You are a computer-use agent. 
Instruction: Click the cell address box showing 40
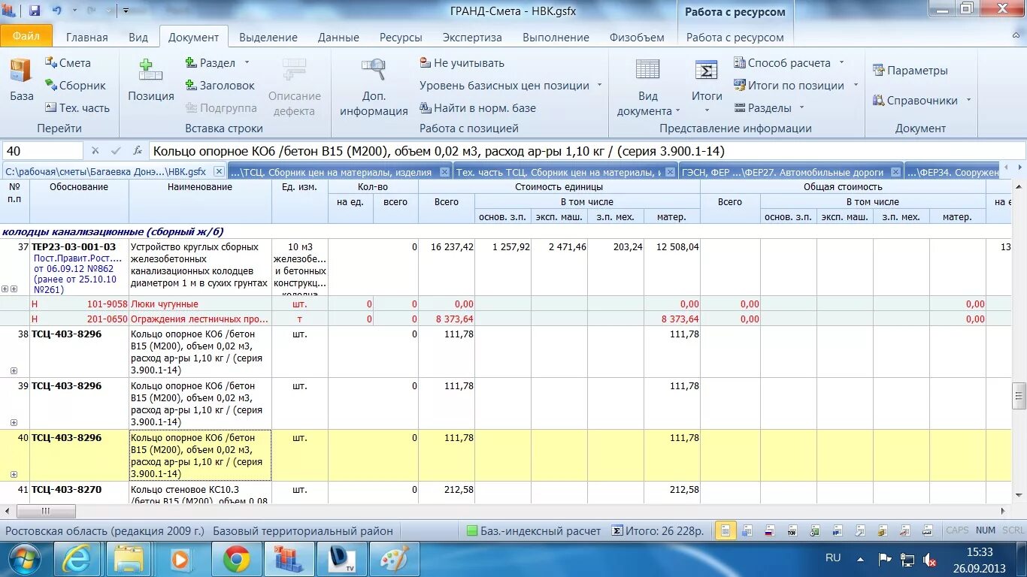[x=43, y=151]
